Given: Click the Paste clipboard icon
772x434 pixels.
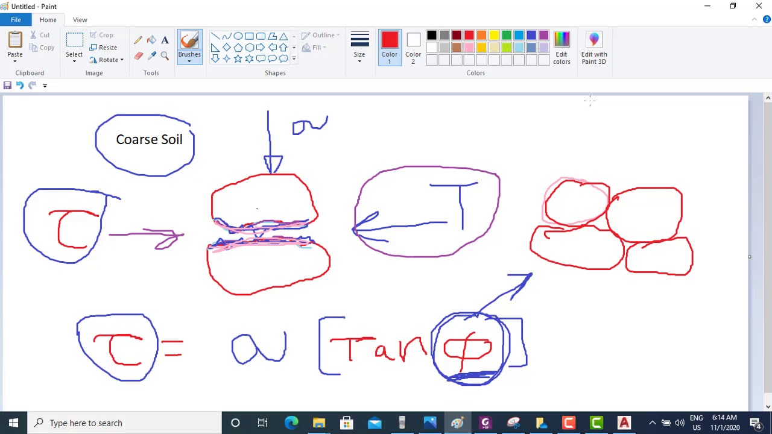Looking at the screenshot, I should 15,40.
